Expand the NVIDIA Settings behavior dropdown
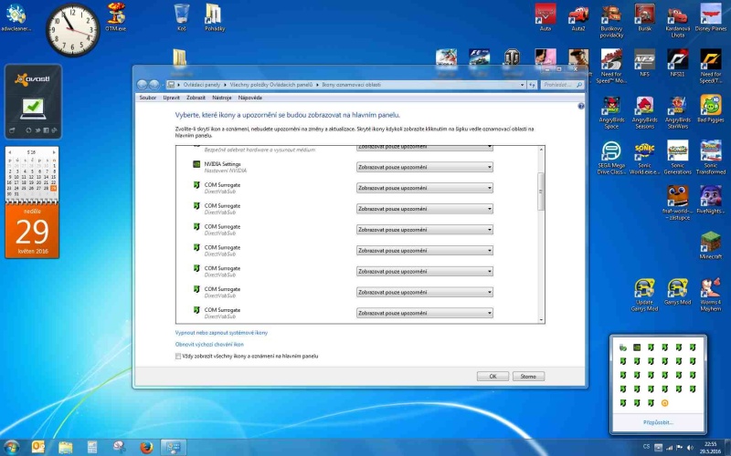This screenshot has height=456, width=731. 424,167
